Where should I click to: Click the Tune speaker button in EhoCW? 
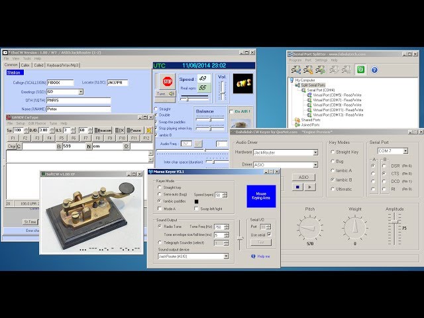[166, 94]
